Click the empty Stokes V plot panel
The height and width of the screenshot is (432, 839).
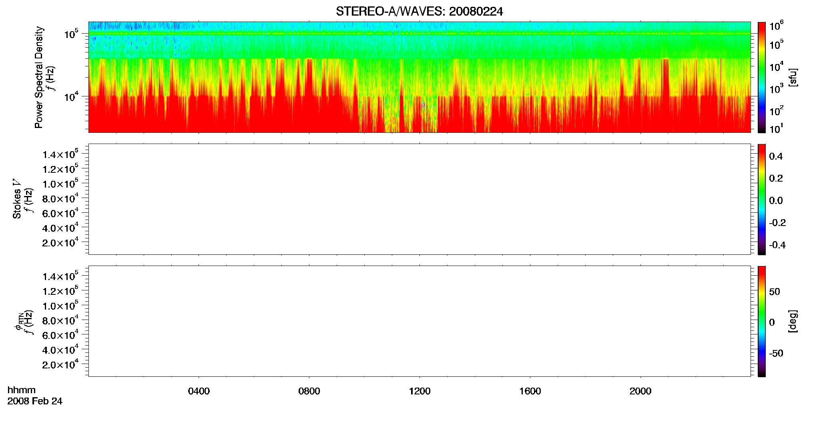tap(419, 199)
